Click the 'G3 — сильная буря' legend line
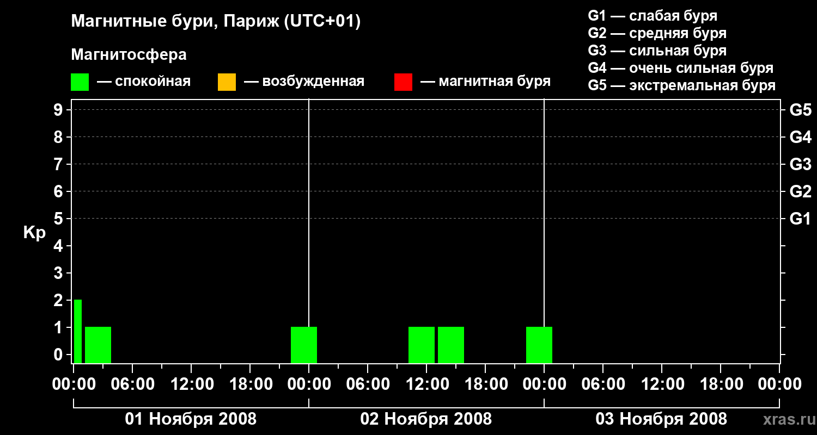 (x=657, y=51)
